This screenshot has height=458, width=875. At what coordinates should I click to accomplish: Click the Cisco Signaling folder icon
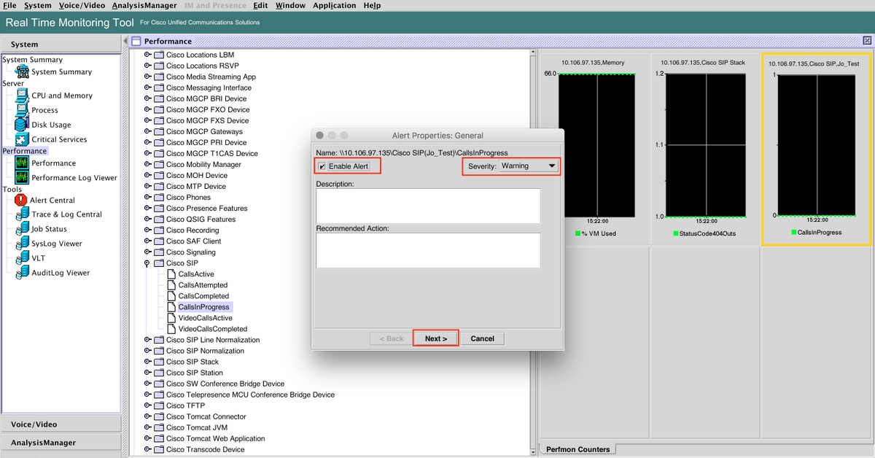click(x=158, y=252)
